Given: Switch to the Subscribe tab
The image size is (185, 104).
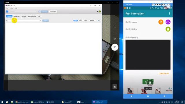Looking at the screenshot, I should 16,16.
